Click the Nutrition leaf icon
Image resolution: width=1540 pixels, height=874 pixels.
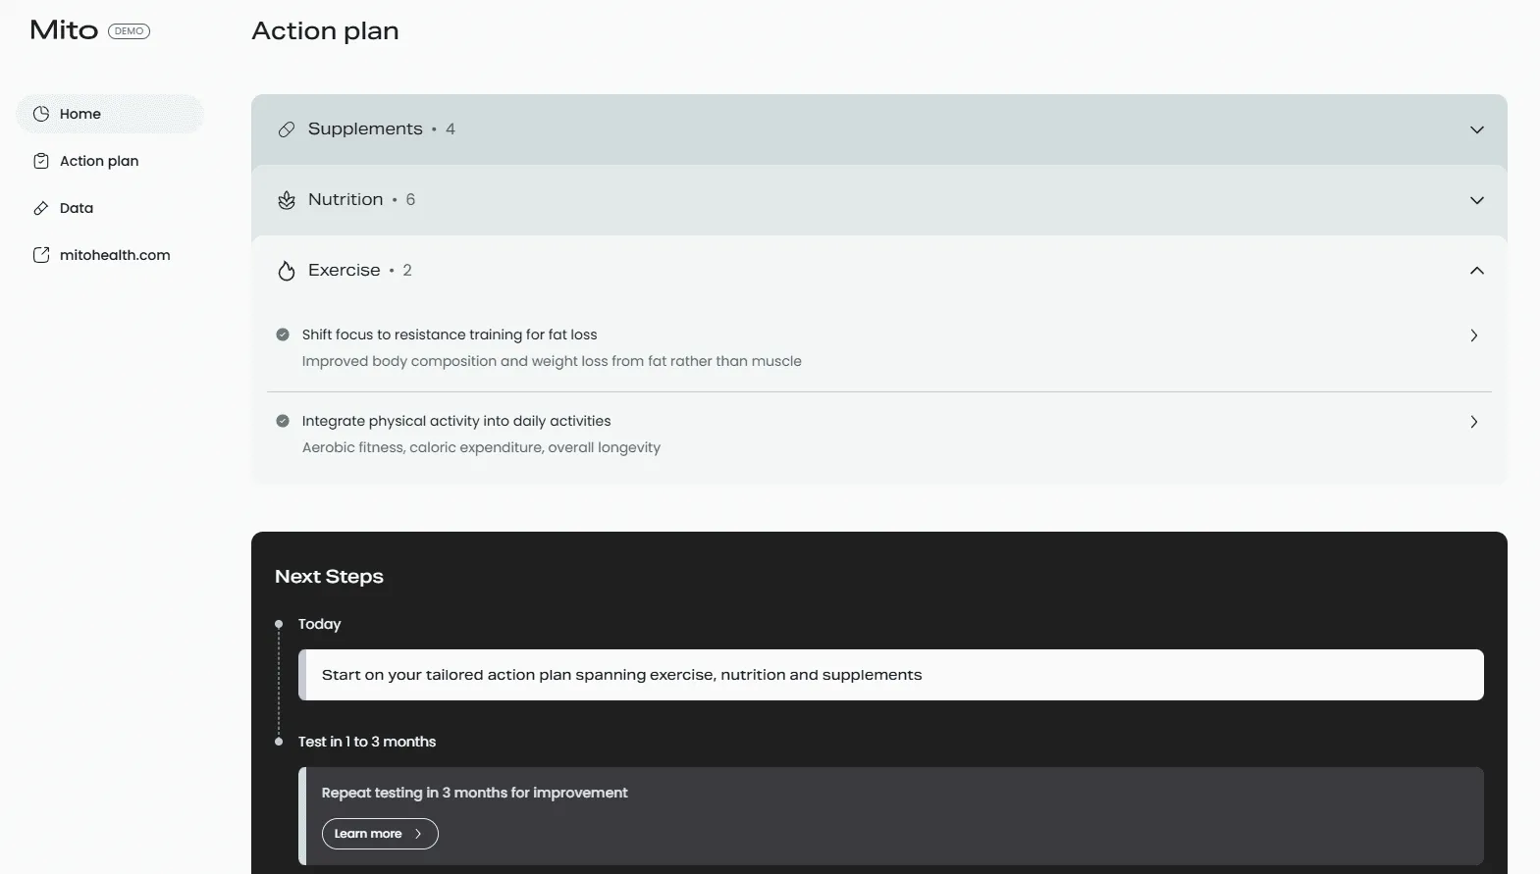(x=286, y=199)
